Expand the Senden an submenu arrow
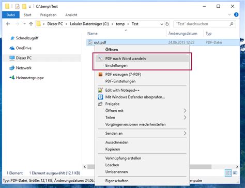245x188 pixels. (x=185, y=133)
